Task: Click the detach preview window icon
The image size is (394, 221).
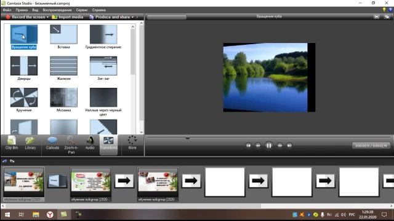Action: point(387,17)
